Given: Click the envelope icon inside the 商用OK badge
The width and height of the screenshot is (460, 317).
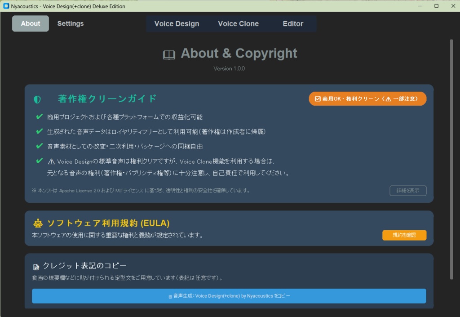Looking at the screenshot, I should [318, 98].
